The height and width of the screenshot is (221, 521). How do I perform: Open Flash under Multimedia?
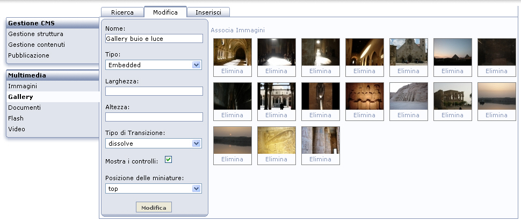coord(16,118)
